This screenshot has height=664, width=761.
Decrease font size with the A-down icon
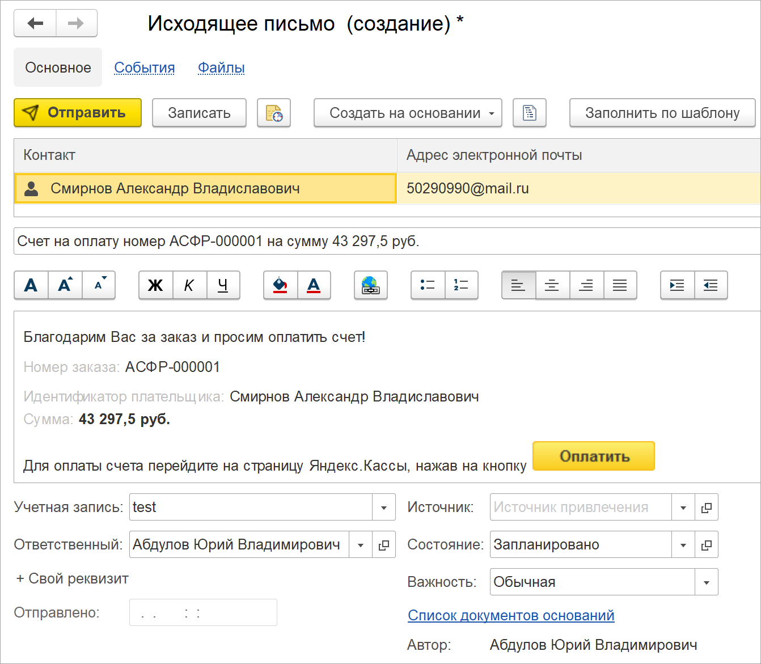point(99,285)
